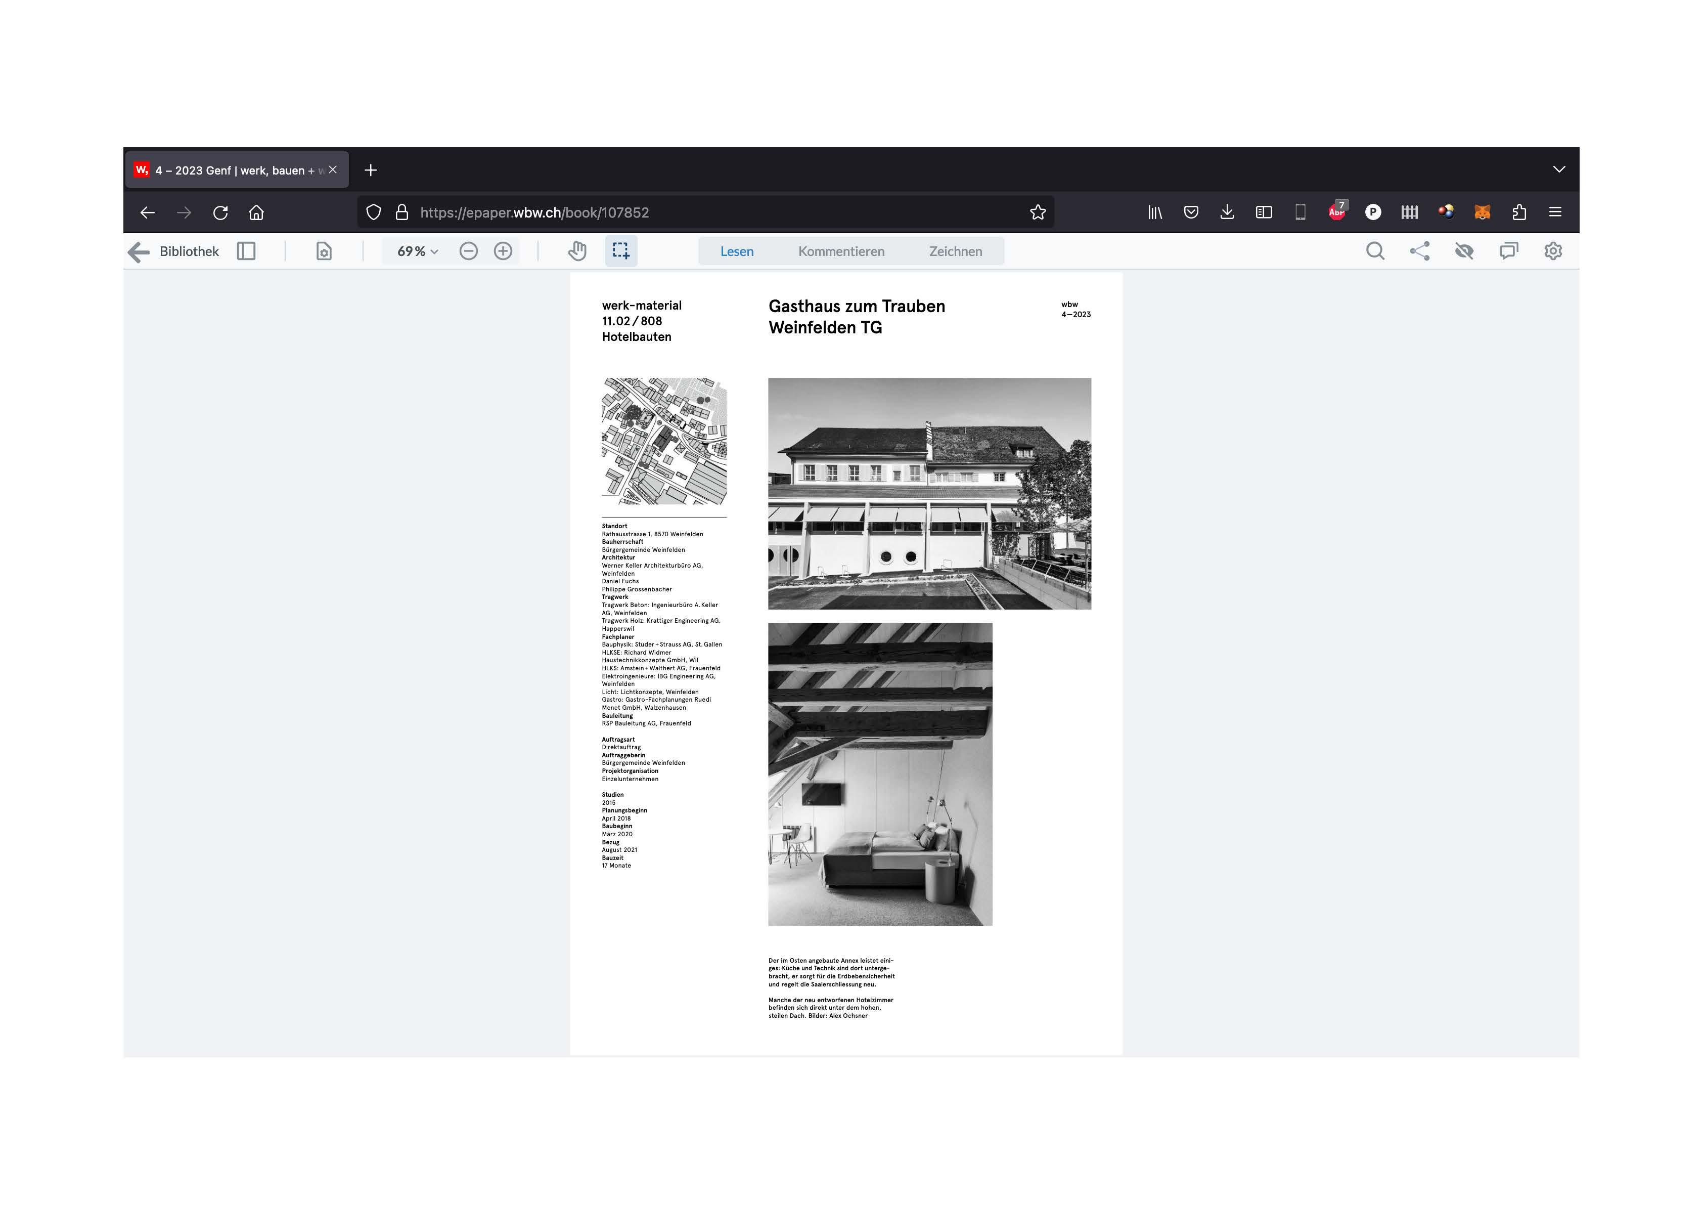Click the zoom in plus icon
Screen dimensions: 1703x1205
click(503, 251)
